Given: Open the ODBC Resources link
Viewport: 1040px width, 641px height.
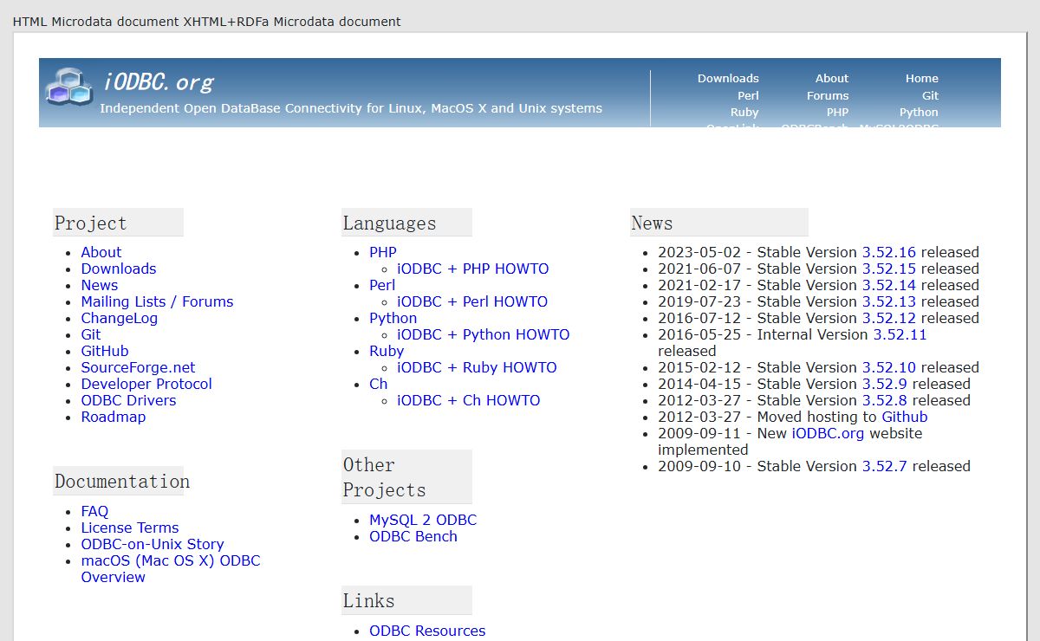Looking at the screenshot, I should 426,631.
